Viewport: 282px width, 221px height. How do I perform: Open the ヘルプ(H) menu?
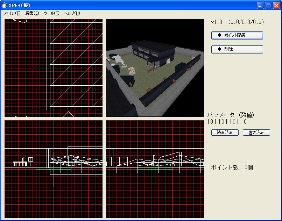[72, 13]
